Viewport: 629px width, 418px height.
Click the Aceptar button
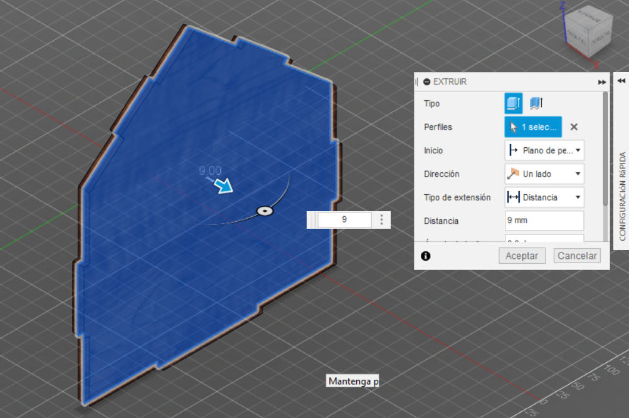click(x=522, y=256)
